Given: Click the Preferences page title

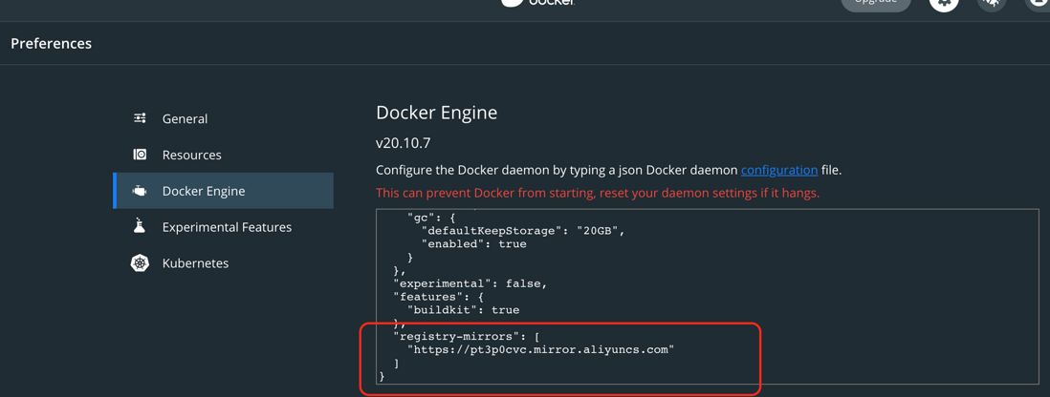Looking at the screenshot, I should 51,44.
